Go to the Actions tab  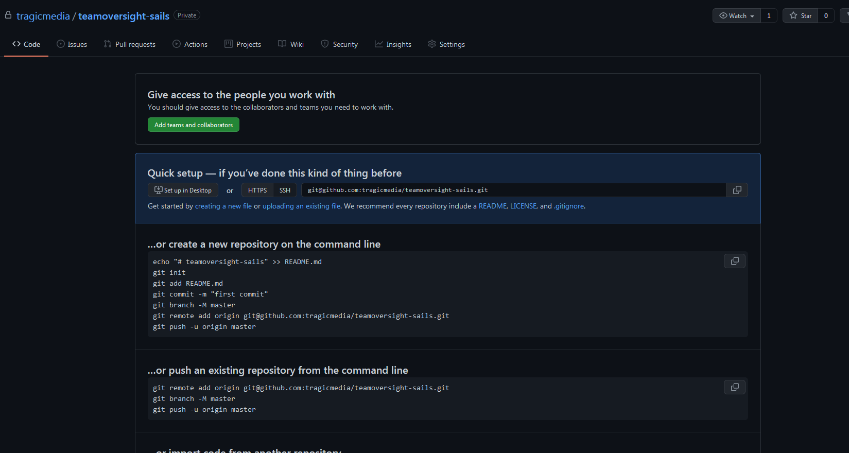(190, 44)
